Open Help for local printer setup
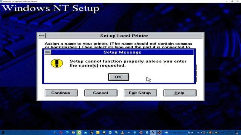This screenshot has height=135, width=241. 180,93
